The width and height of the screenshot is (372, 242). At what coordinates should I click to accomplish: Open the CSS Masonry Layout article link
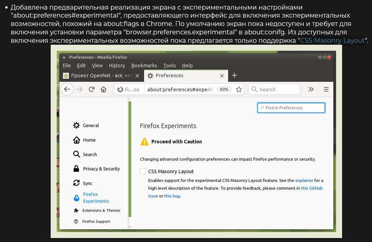click(x=332, y=40)
